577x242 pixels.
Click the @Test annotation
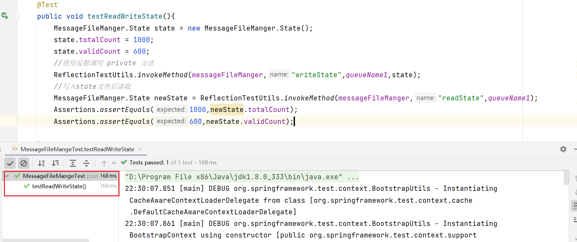[x=47, y=5]
